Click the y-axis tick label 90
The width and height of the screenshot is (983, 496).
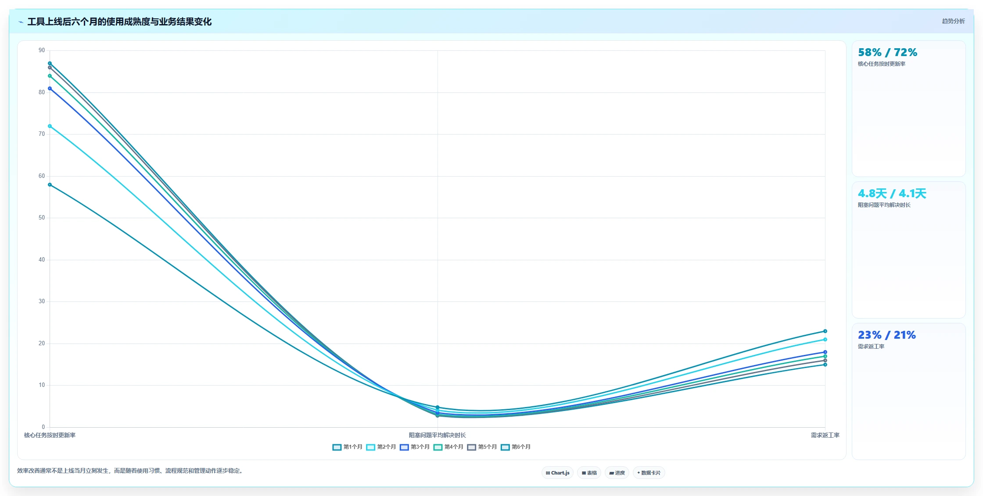[42, 50]
